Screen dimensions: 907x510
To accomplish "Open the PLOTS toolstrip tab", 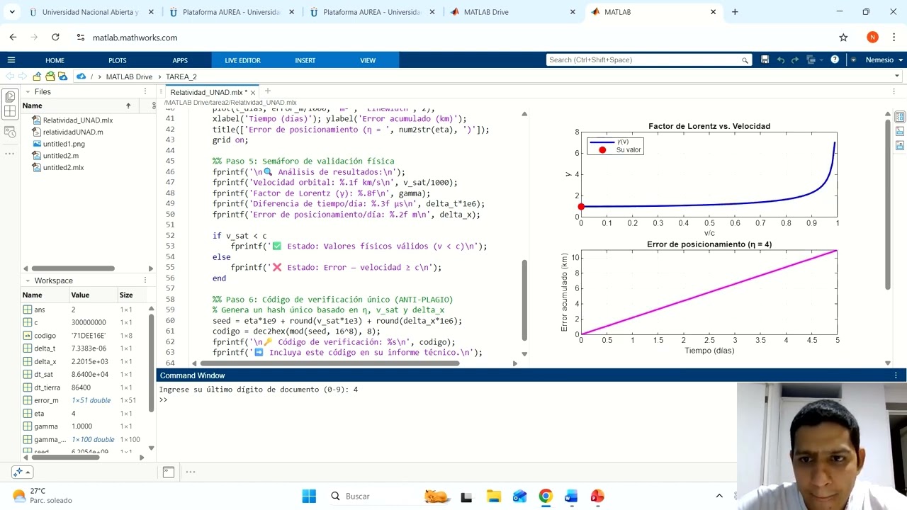I will [x=118, y=60].
